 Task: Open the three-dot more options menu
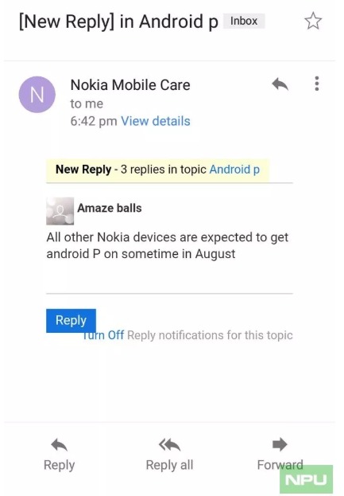click(x=317, y=84)
